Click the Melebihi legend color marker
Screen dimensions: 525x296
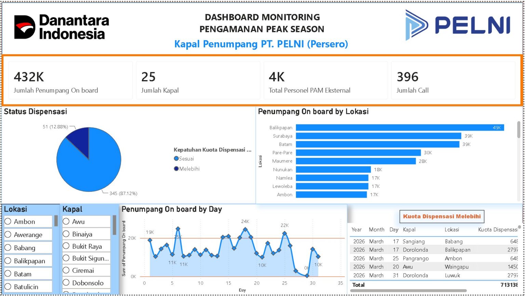[x=176, y=169]
